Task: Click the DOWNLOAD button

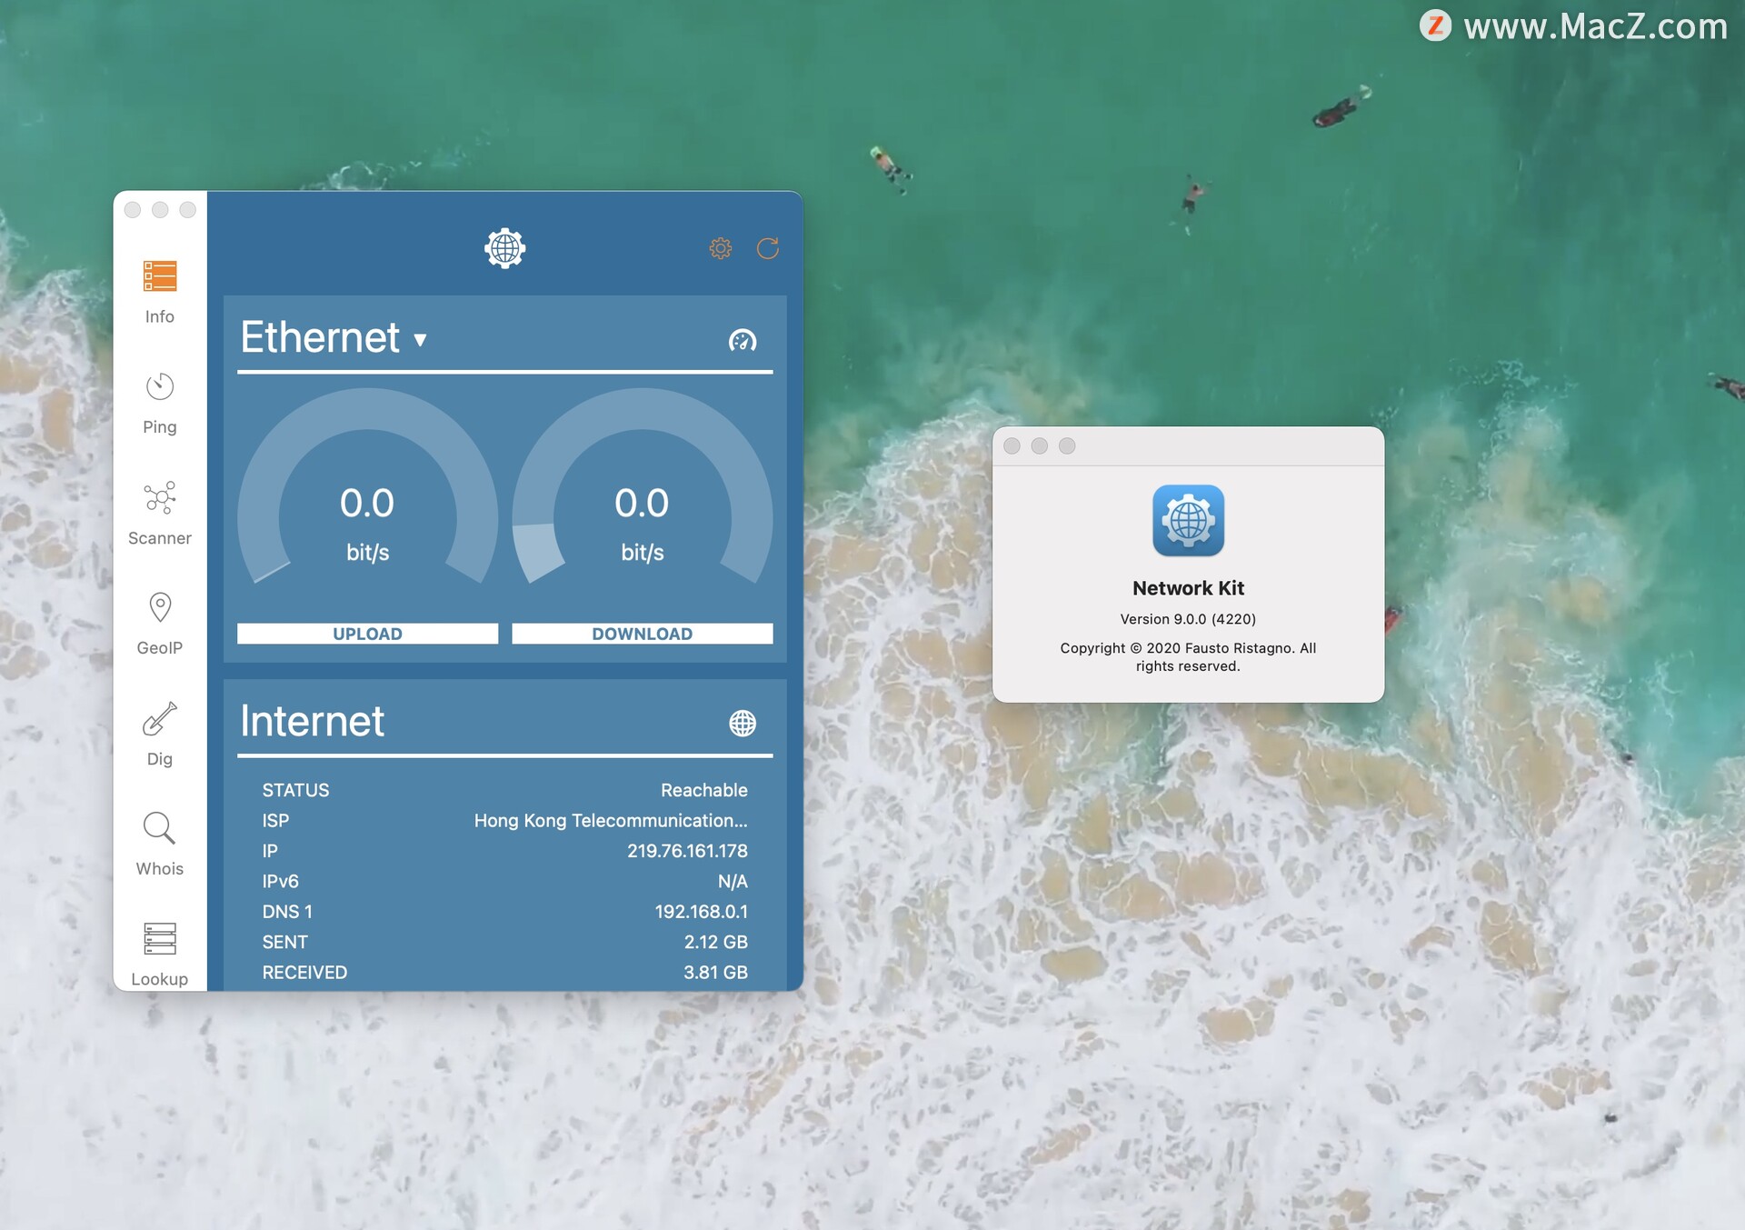Action: coord(642,634)
